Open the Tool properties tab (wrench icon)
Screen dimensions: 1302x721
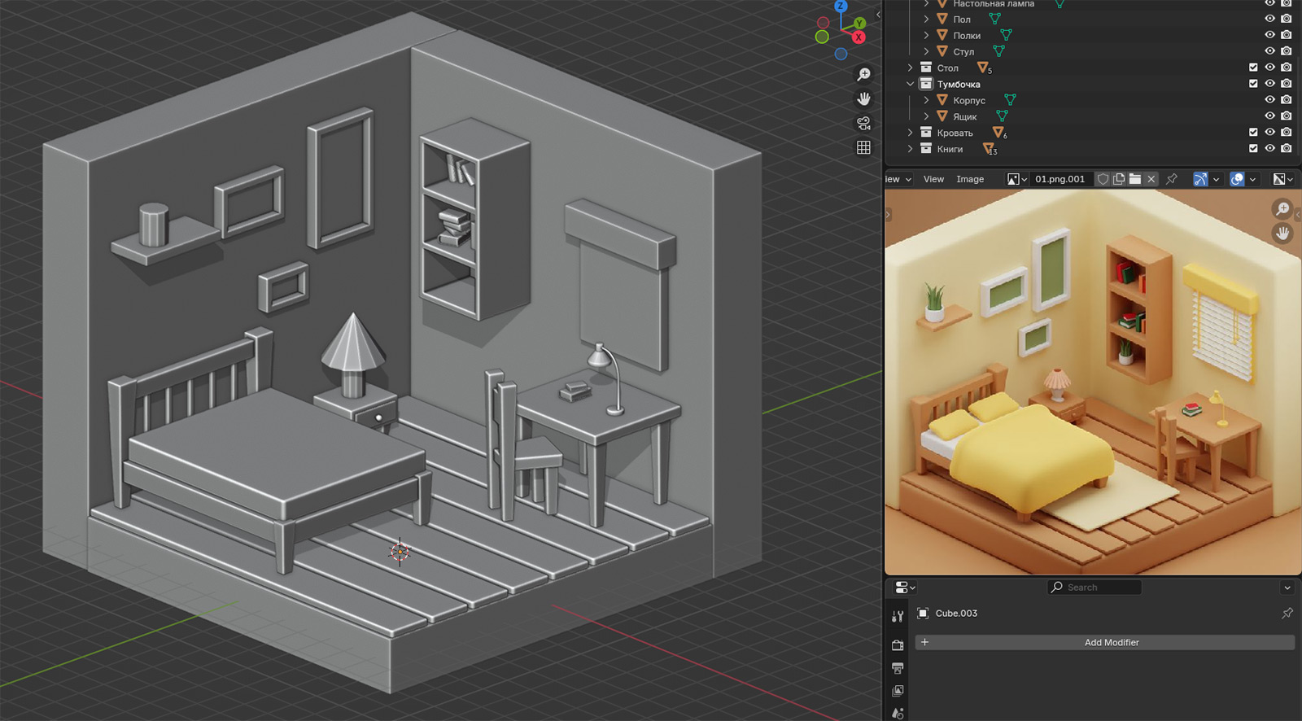(898, 617)
